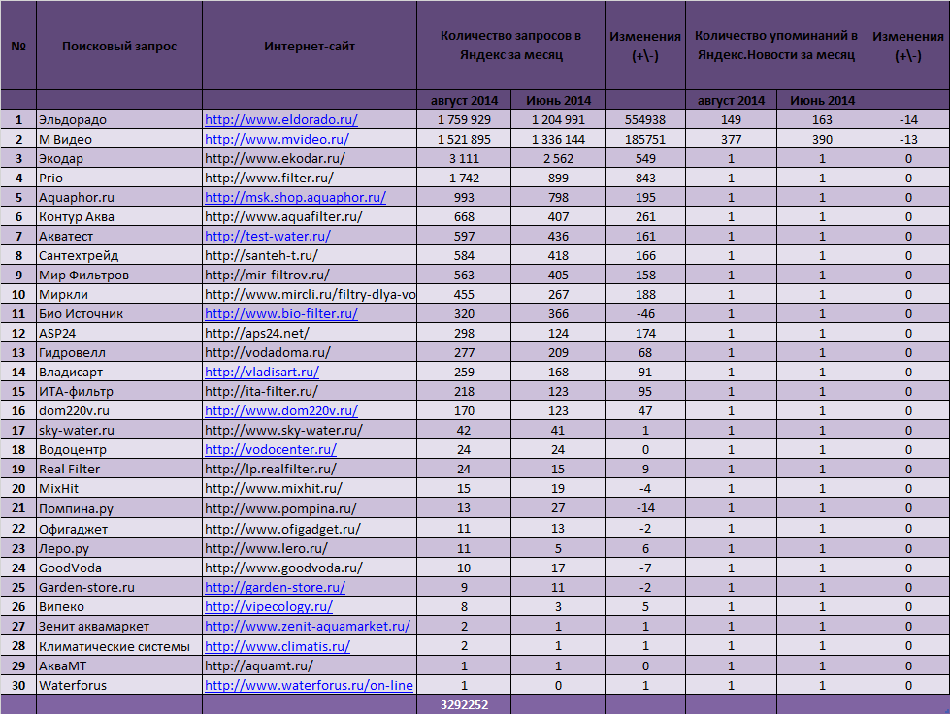Open the vodocenter.ru link

tap(270, 449)
